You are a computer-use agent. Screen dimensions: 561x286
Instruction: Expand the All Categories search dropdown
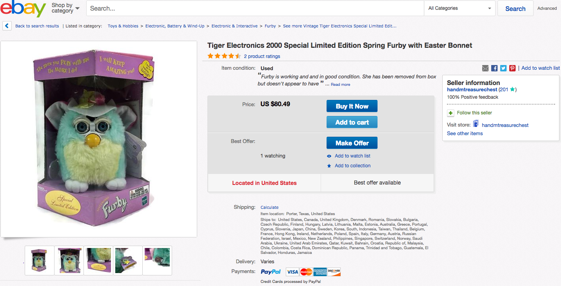459,8
